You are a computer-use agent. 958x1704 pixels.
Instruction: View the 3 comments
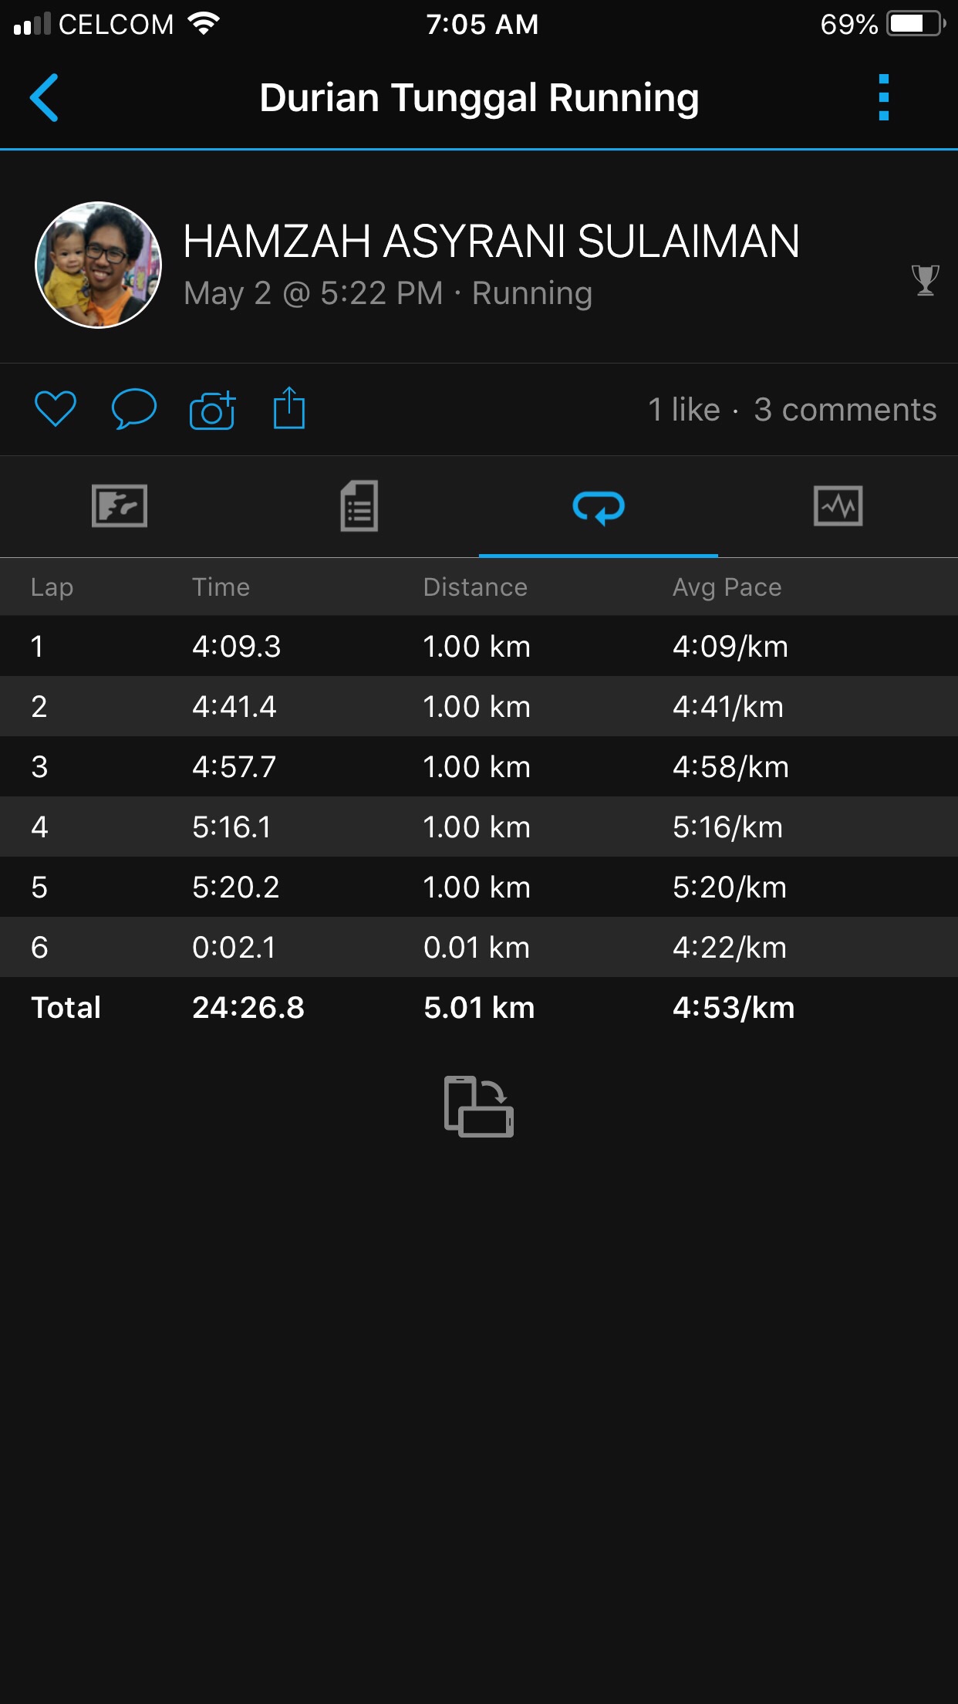pos(845,410)
